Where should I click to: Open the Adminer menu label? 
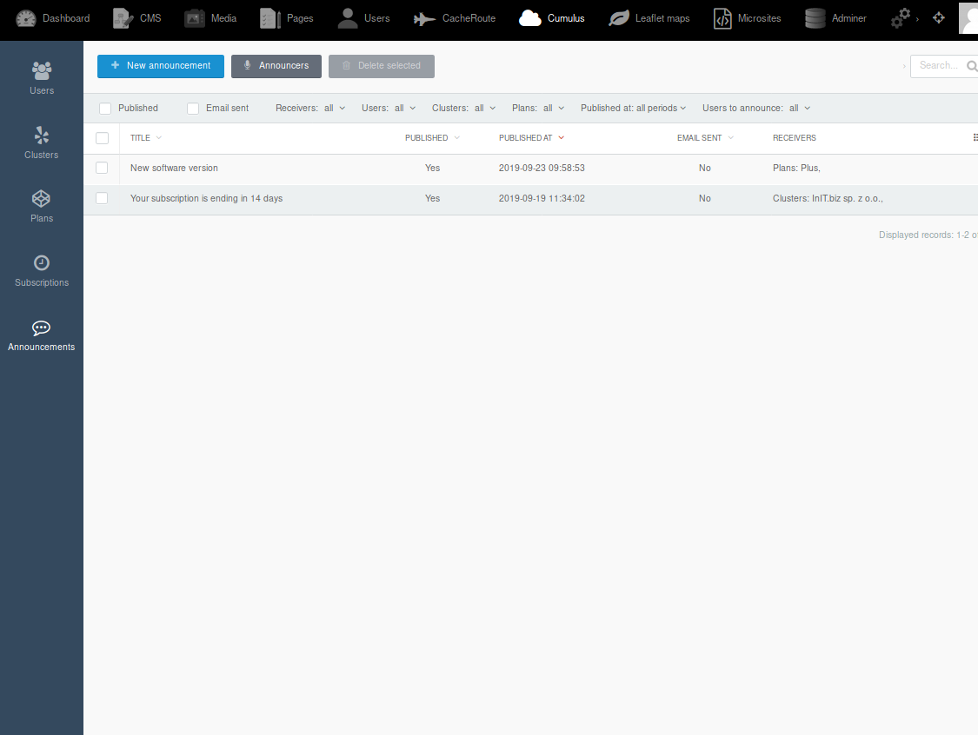click(x=848, y=18)
